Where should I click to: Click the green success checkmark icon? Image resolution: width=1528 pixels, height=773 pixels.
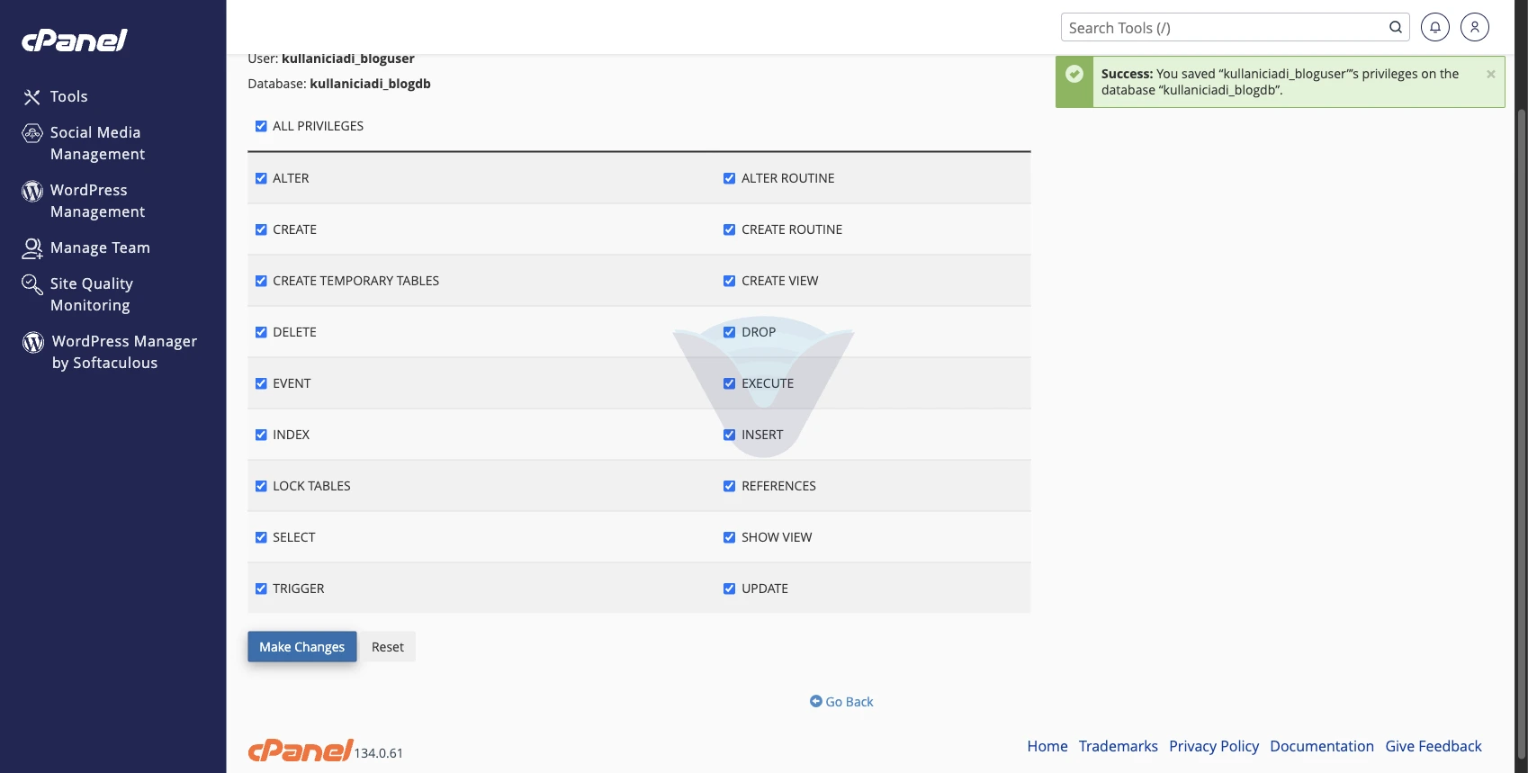(x=1074, y=74)
